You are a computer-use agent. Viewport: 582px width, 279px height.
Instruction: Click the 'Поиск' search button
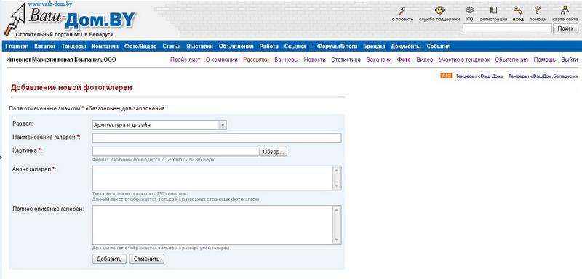[x=566, y=28]
